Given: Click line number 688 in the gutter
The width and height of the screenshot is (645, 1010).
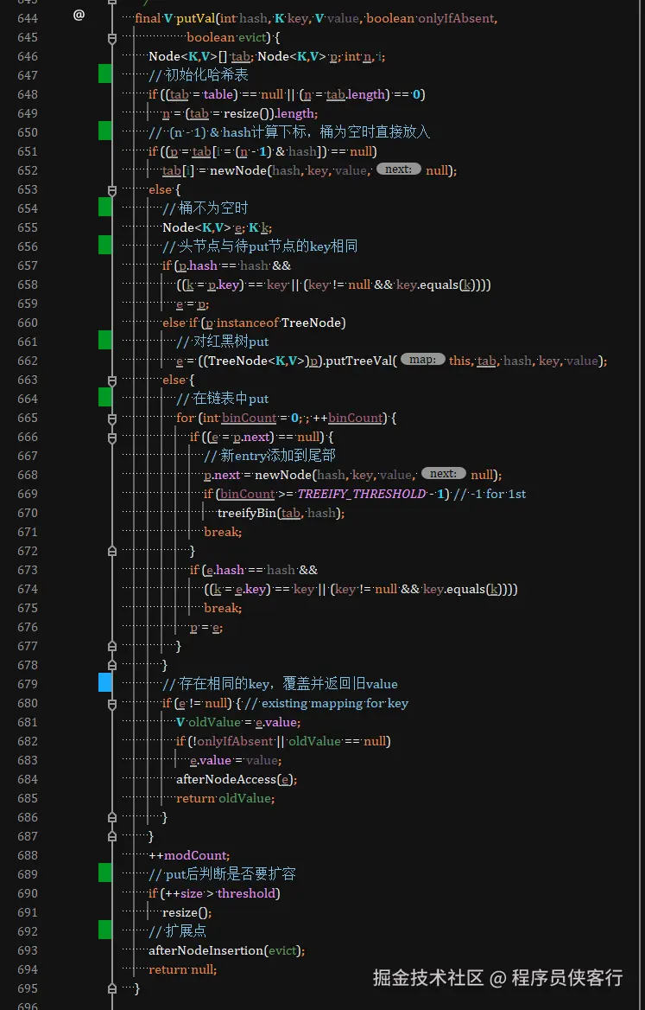Looking at the screenshot, I should (28, 854).
